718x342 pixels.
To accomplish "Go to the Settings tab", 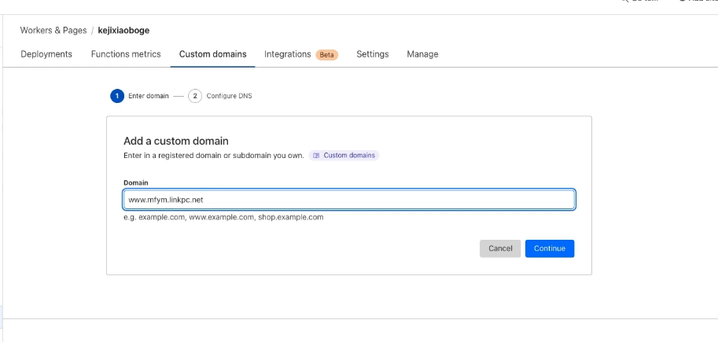I will tap(372, 54).
